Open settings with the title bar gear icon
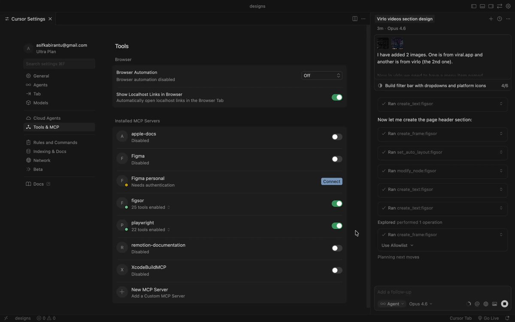 (508, 6)
